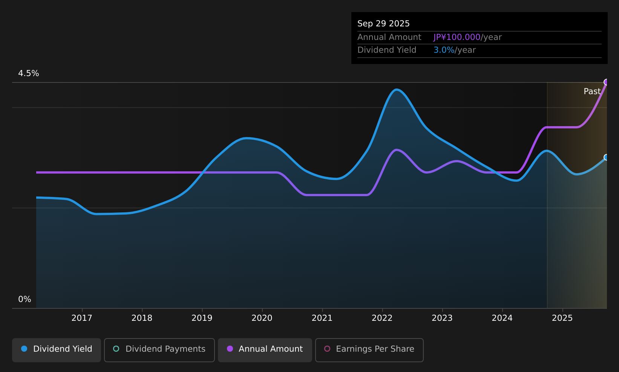Select the 2020 label on the time axis

point(262,318)
